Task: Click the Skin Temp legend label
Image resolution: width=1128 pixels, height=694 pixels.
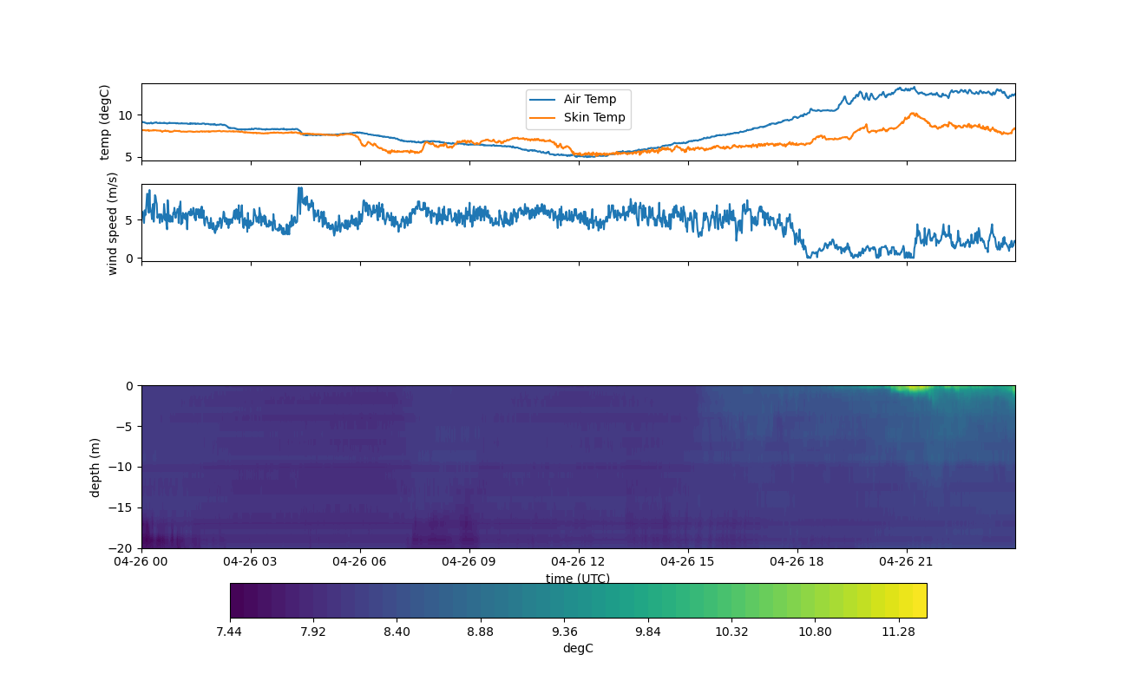Action: (x=594, y=117)
